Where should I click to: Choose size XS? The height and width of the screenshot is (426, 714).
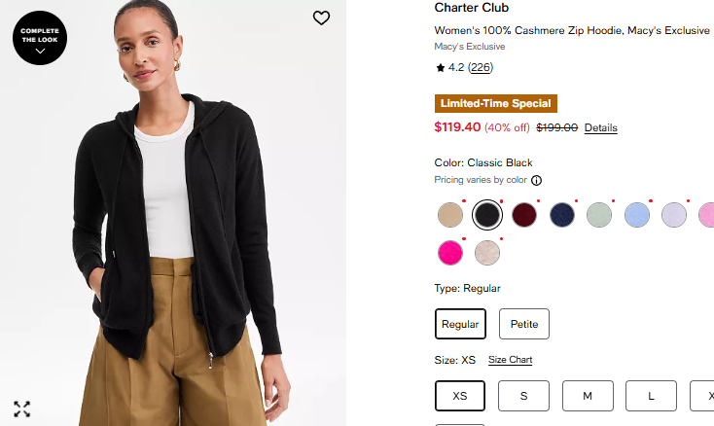point(460,396)
